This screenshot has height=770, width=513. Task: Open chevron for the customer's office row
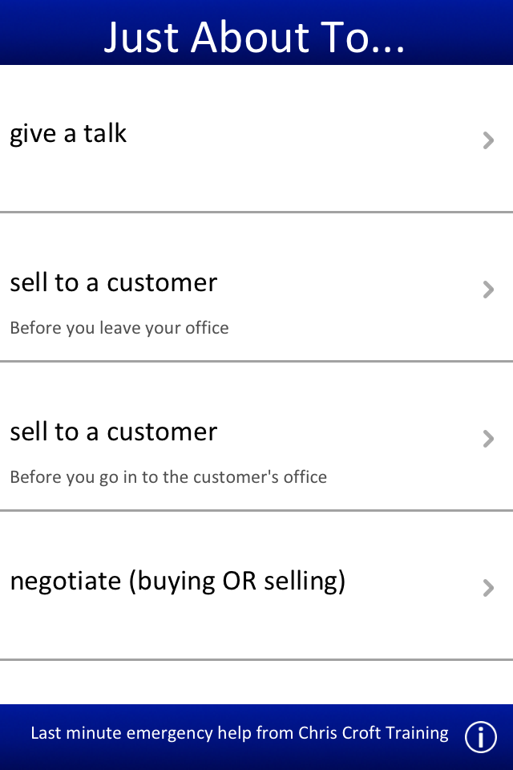[488, 439]
